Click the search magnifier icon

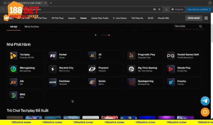pos(200,27)
